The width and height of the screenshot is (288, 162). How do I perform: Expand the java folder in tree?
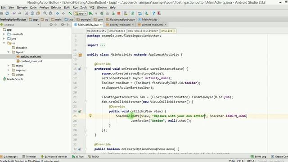pos(4,39)
